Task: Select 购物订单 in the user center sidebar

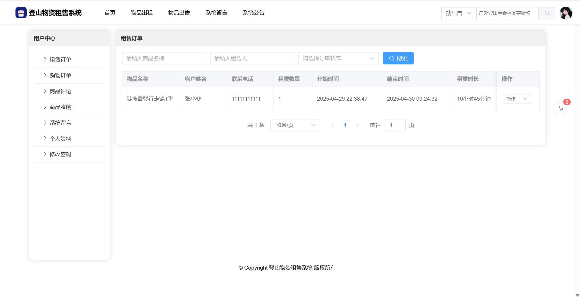Action: (60, 75)
